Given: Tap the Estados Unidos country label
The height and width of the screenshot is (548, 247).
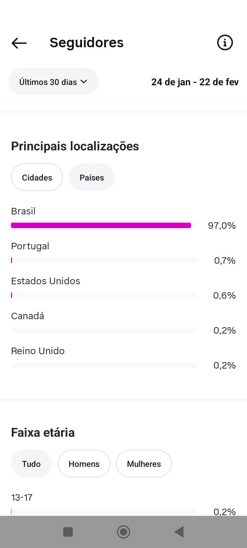Looking at the screenshot, I should click(x=46, y=281).
